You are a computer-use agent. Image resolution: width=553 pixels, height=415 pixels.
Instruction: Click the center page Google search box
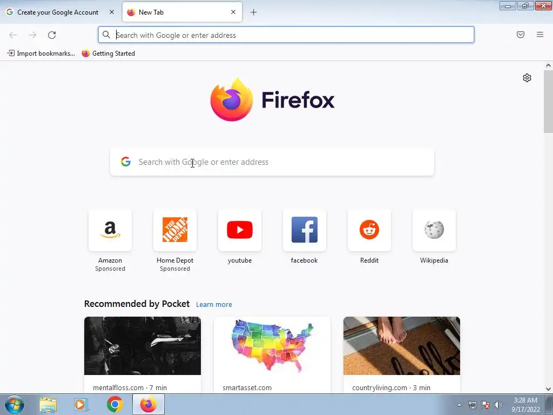272,162
